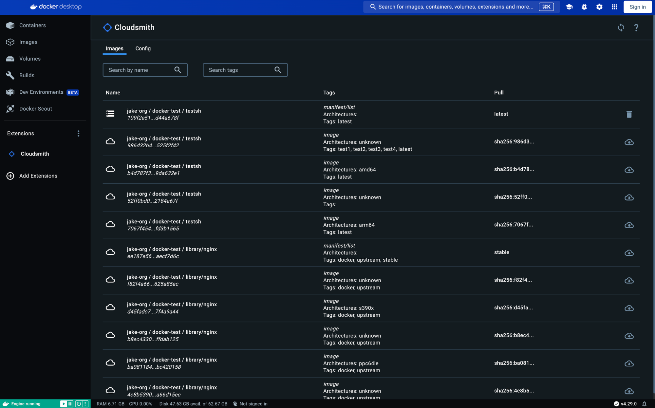Viewport: 655px width, 408px height.
Task: Click Engine running status label
Action: coord(26,404)
